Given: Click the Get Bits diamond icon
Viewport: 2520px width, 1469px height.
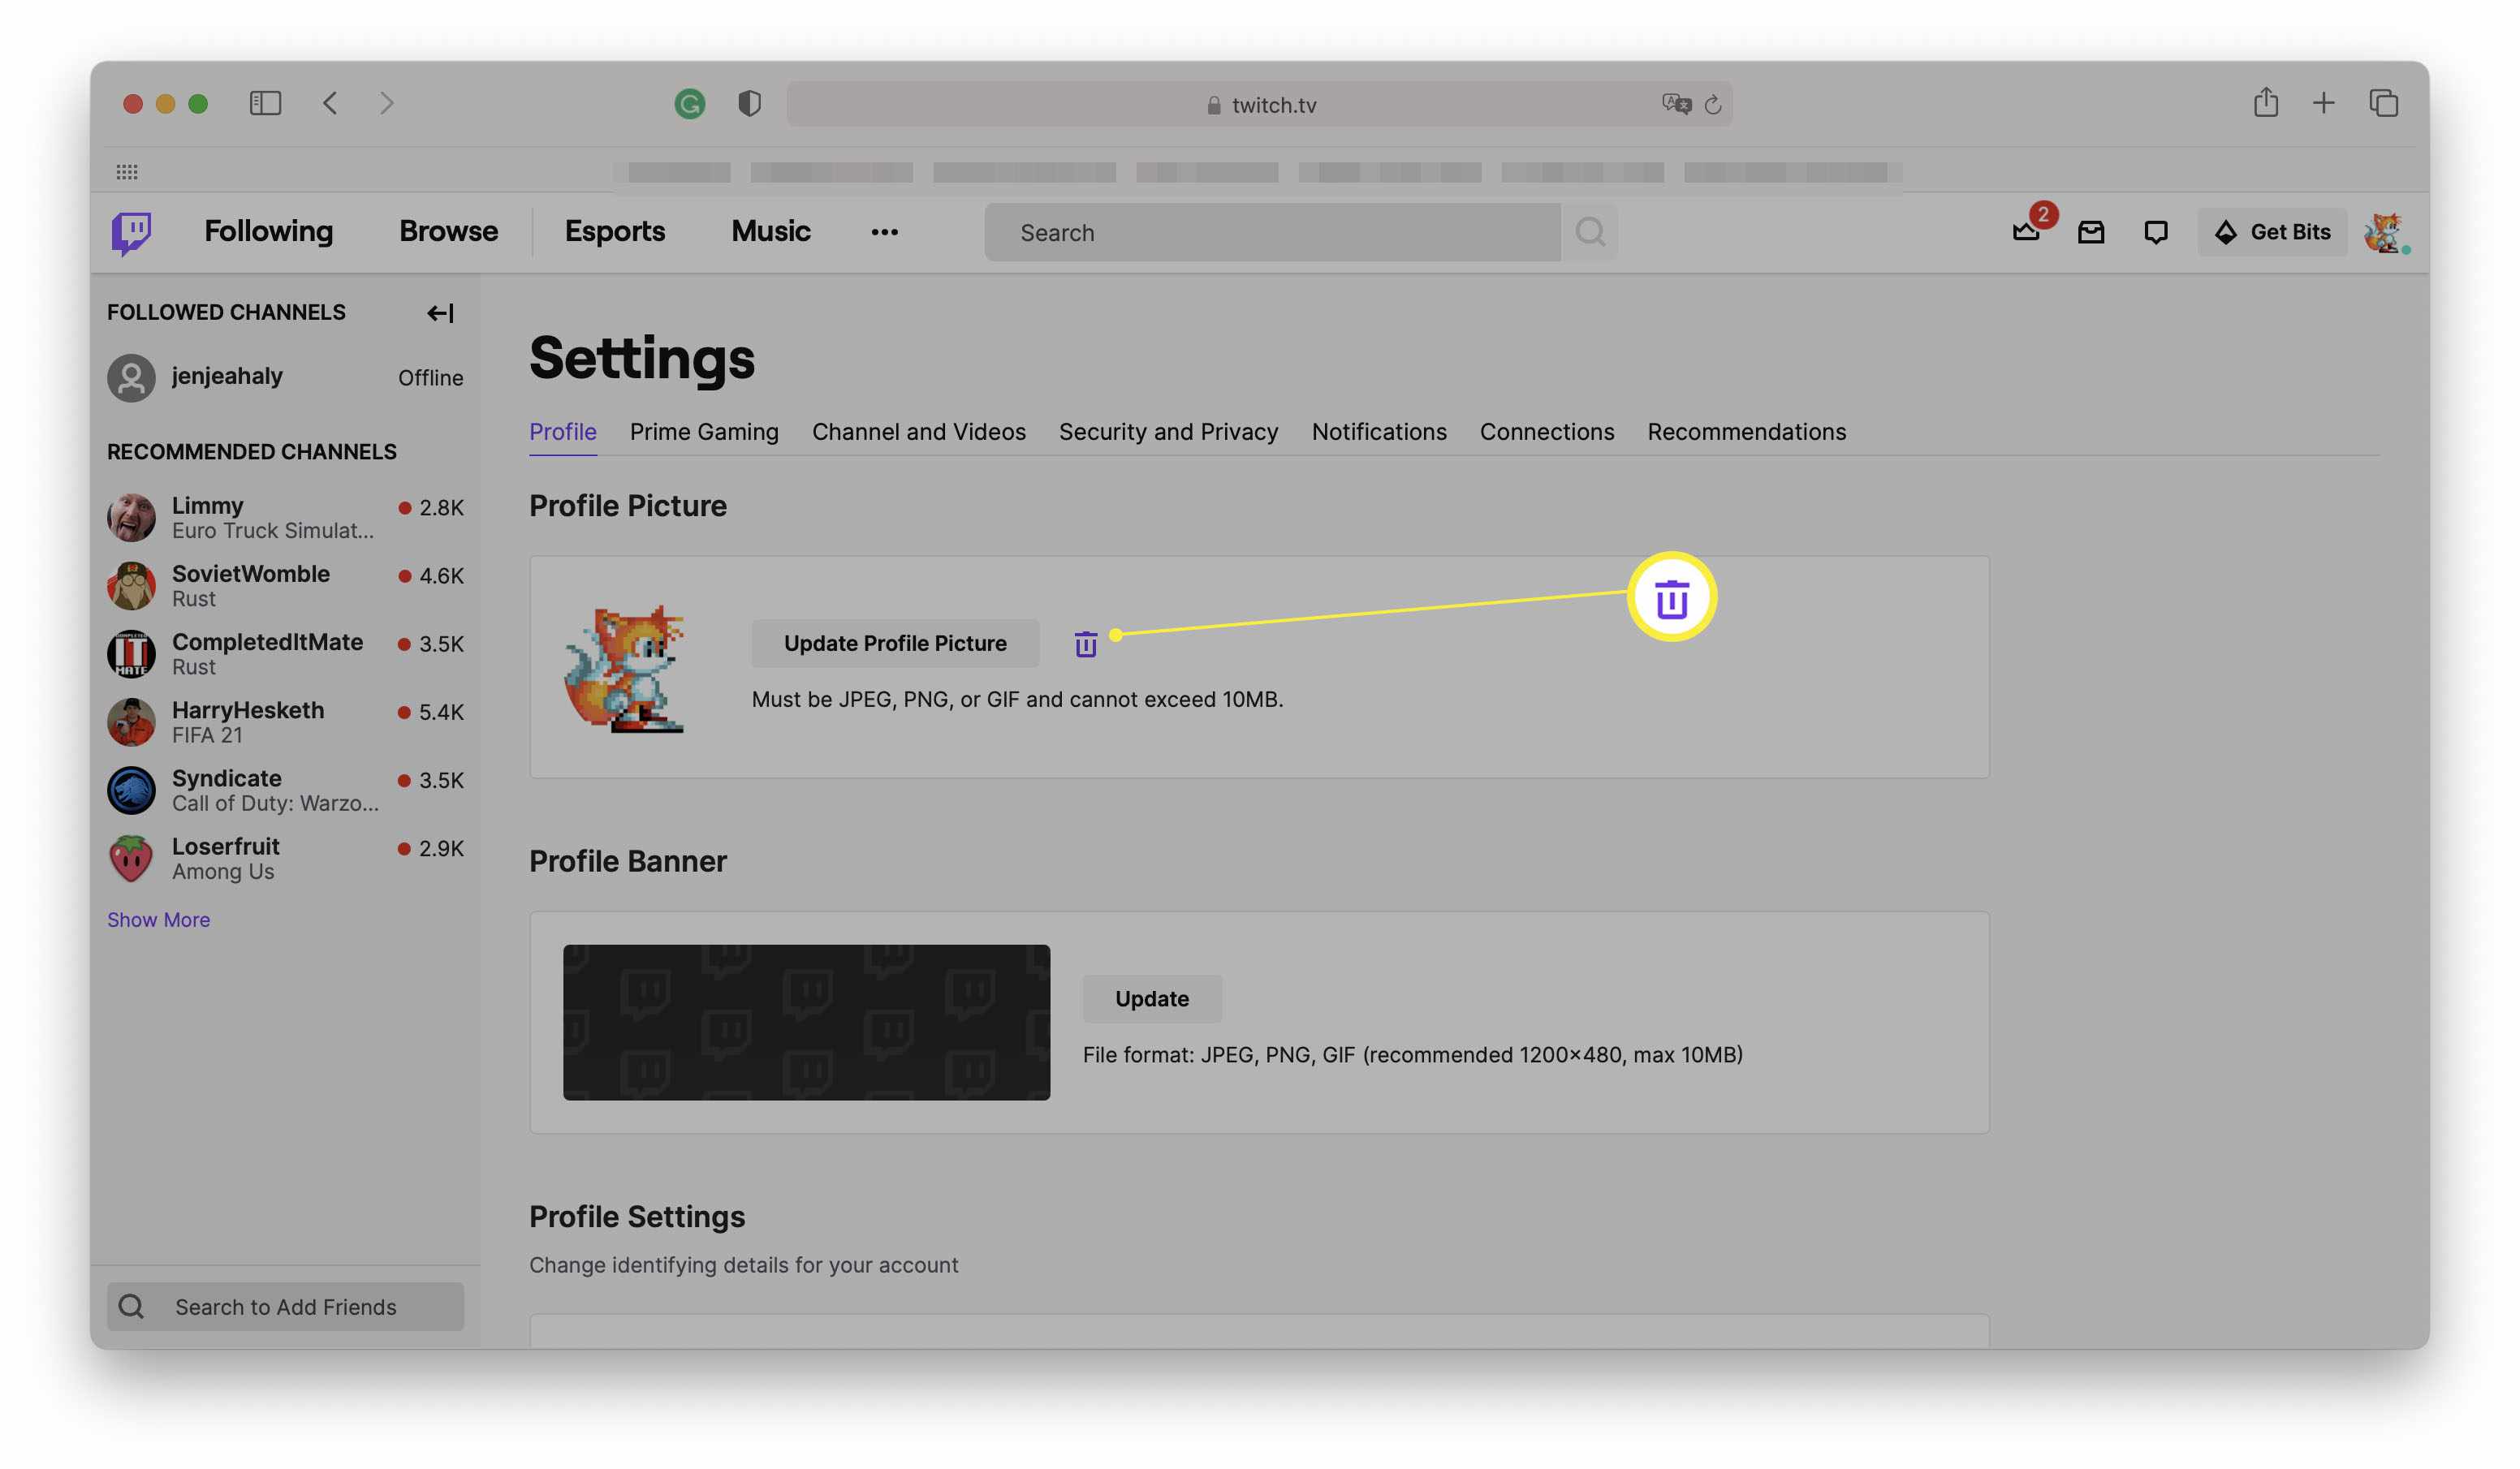Looking at the screenshot, I should [x=2224, y=230].
